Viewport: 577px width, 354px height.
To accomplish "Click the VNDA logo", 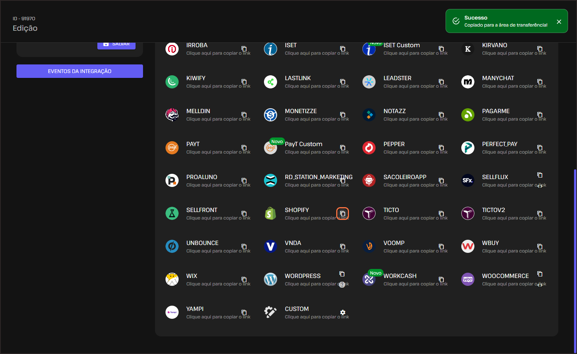I will tap(270, 246).
